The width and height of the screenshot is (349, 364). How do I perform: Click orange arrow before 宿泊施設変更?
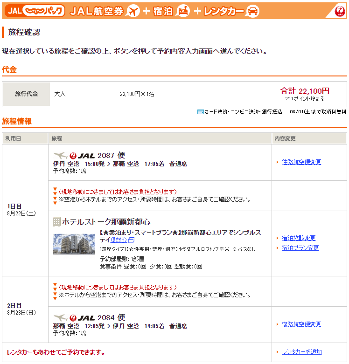point(277,238)
